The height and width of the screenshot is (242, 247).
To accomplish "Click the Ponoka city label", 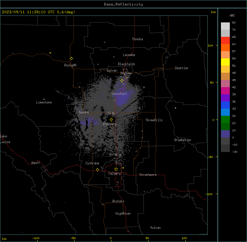I will pos(138,39).
